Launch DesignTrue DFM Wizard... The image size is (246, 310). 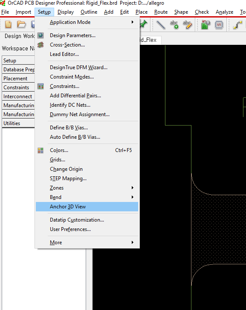click(87, 67)
